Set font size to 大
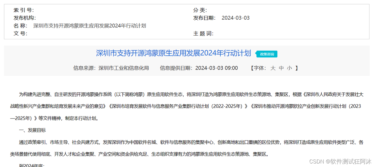Screen dimensions: 376x167 coord(273,68)
